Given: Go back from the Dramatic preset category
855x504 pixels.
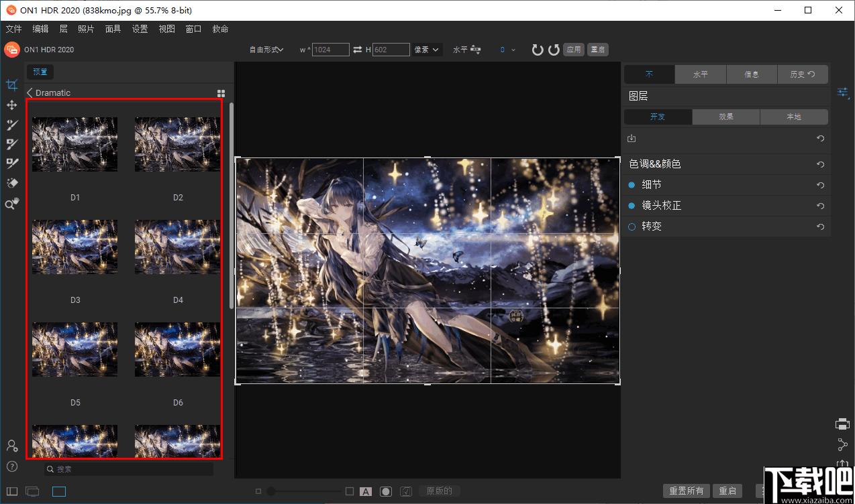Looking at the screenshot, I should tap(30, 92).
